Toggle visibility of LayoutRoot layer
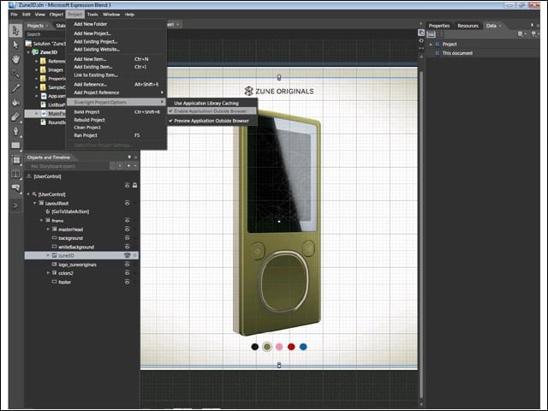This screenshot has width=548, height=411. (128, 203)
